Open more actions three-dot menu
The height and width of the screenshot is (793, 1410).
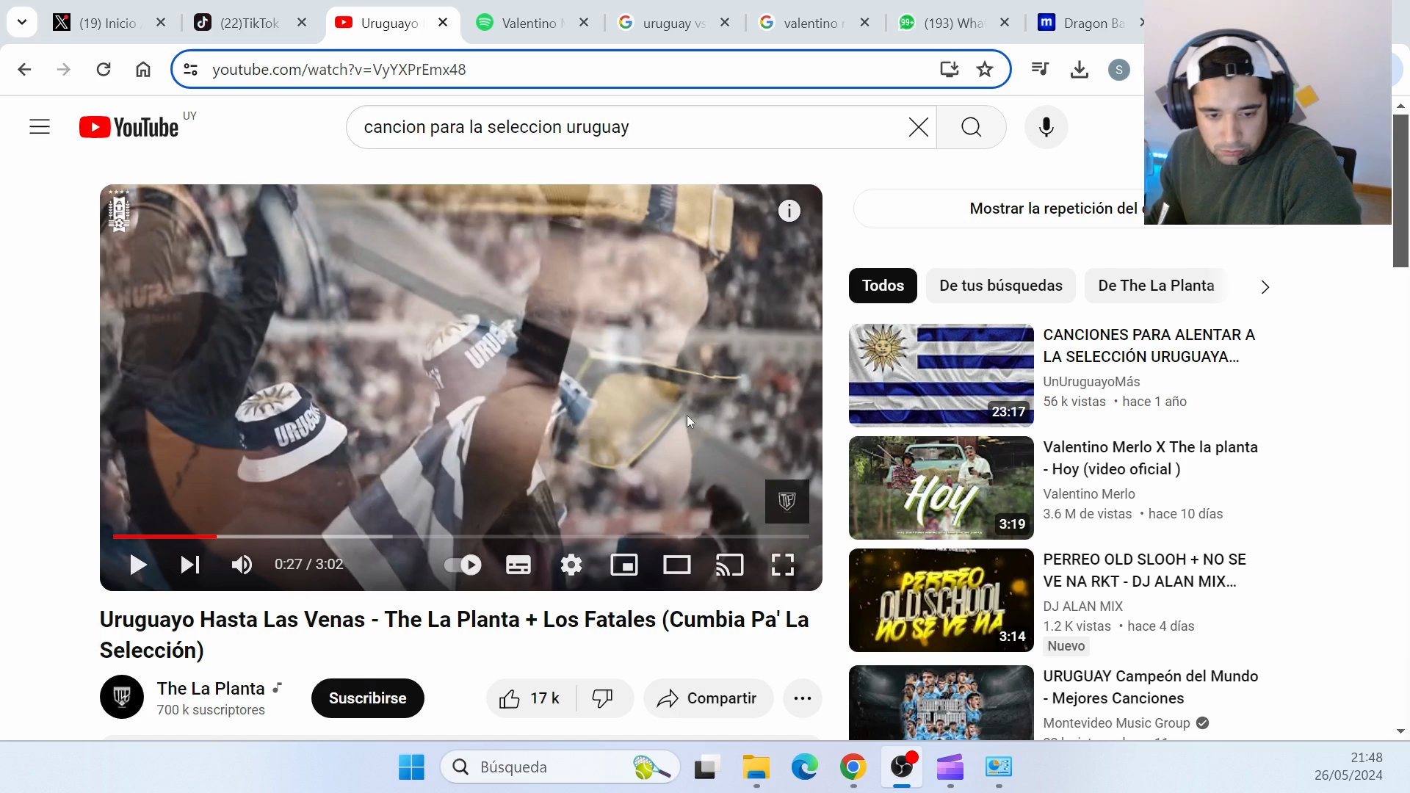coord(803,698)
